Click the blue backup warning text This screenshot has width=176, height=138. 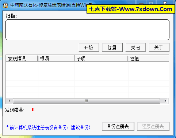point(48,127)
